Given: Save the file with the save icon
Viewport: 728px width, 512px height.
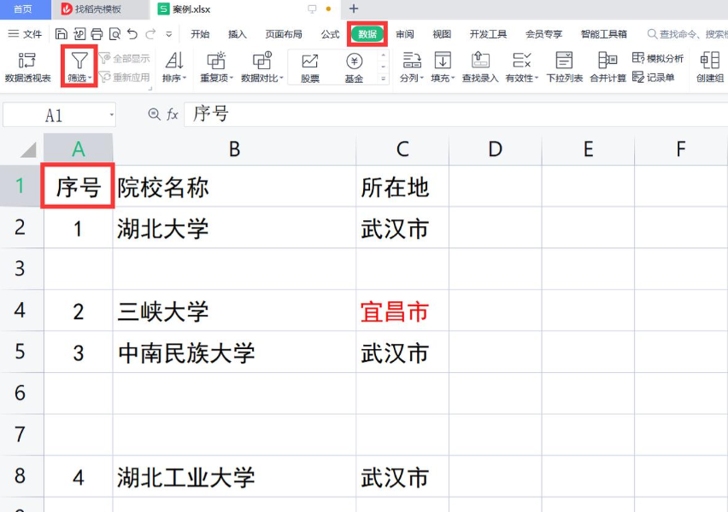Looking at the screenshot, I should pyautogui.click(x=62, y=34).
